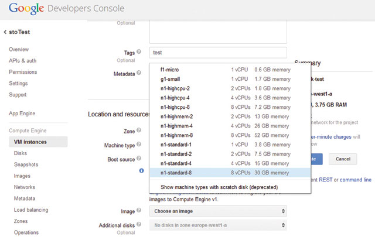The height and width of the screenshot is (237, 375).
Task: Open Compute Engine section
Action: pos(28,130)
